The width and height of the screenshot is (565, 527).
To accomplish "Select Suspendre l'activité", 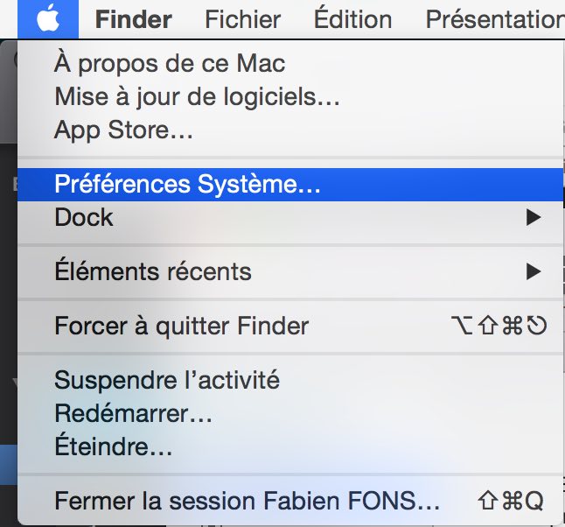I will pos(167,380).
